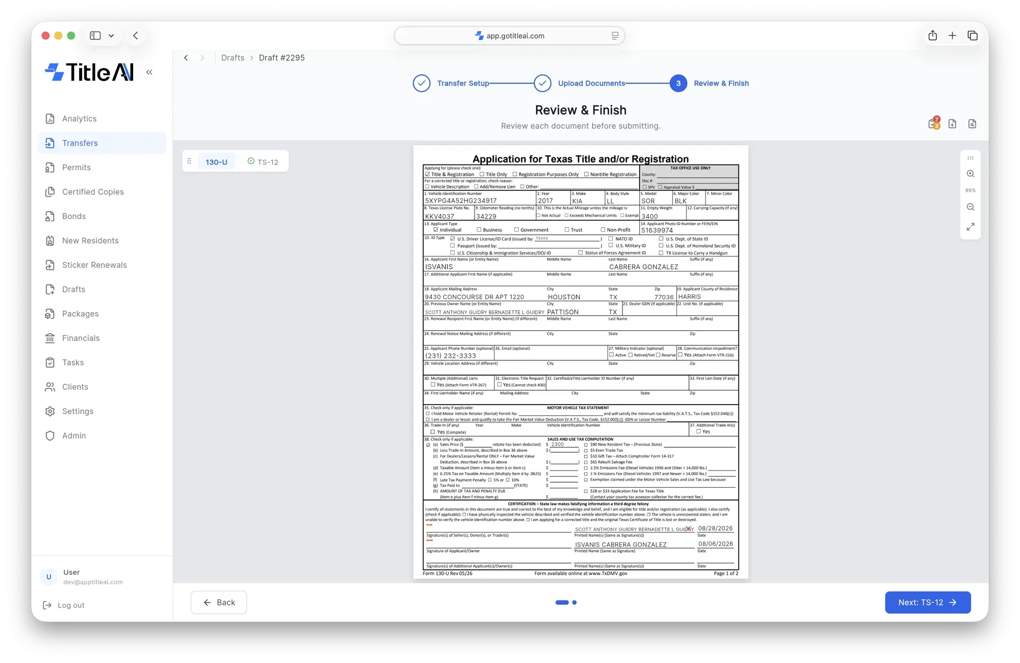
Task: Switch to the TS-12 document tab
Action: click(263, 162)
